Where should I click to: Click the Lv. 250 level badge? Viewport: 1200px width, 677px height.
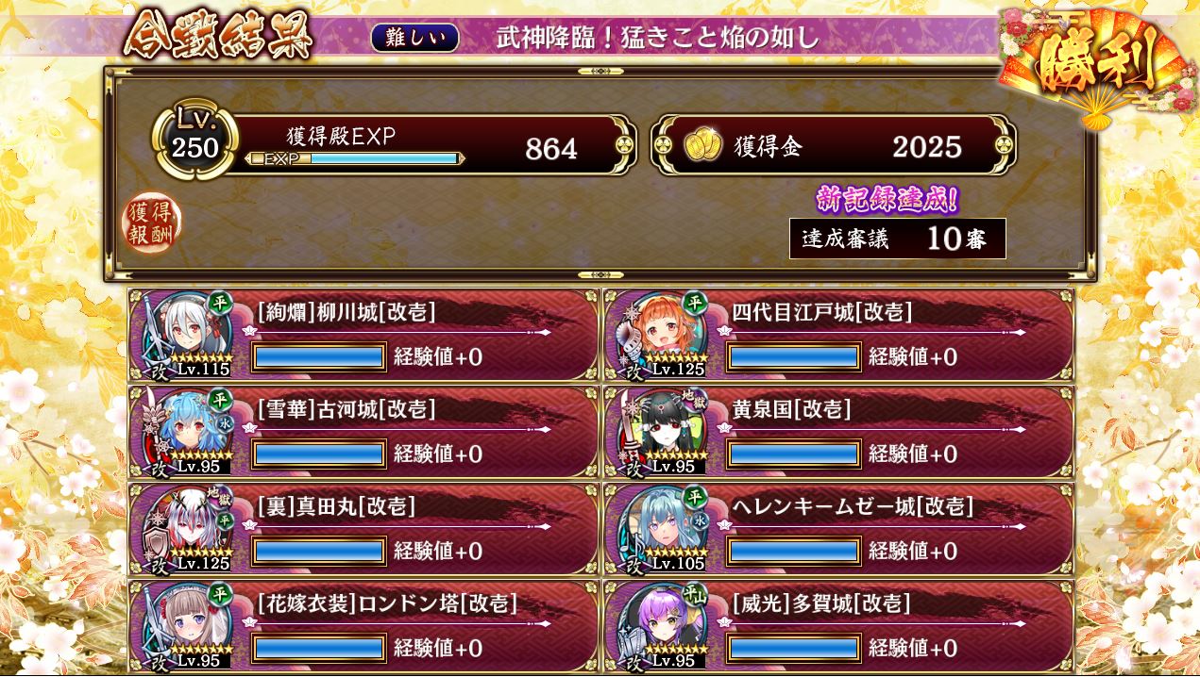point(194,142)
